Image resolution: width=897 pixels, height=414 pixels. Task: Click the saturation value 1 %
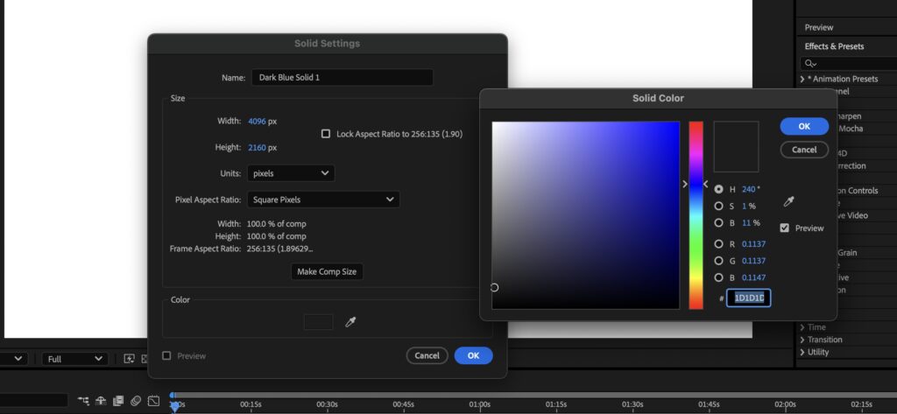[749, 206]
